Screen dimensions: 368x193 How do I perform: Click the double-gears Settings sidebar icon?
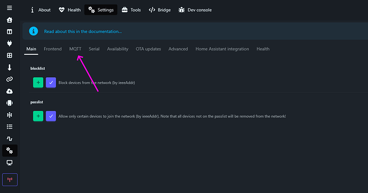coord(10,150)
